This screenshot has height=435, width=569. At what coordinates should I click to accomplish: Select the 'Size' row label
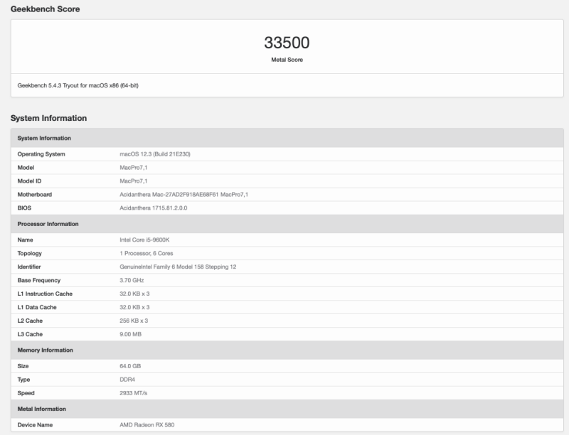[x=23, y=366]
